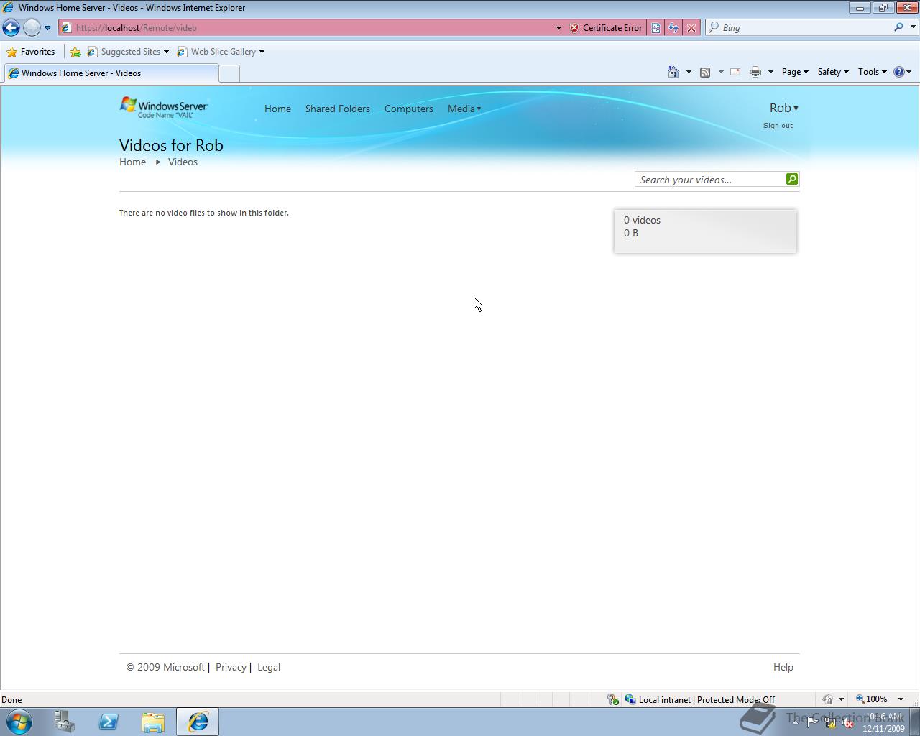Viewport: 920px width, 736px height.
Task: Open the Windows Start menu orb
Action: click(x=19, y=722)
